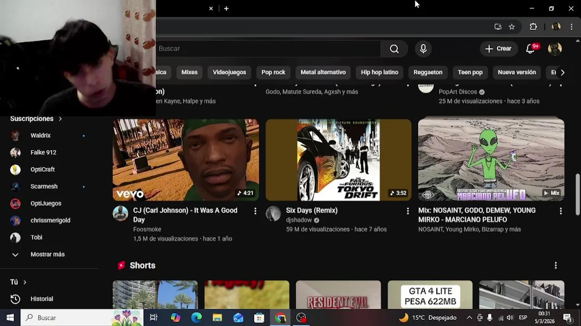Show more filter chips with right arrow
Viewport: 581px width, 326px height.
point(562,72)
